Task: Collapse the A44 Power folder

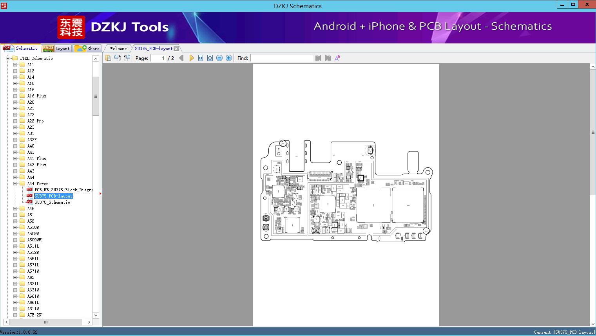Action: [15, 183]
